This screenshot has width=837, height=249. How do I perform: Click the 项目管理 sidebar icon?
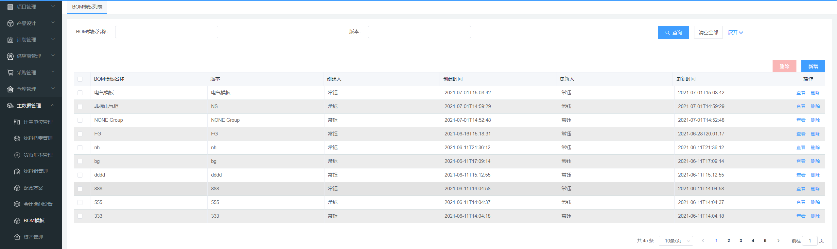click(10, 7)
